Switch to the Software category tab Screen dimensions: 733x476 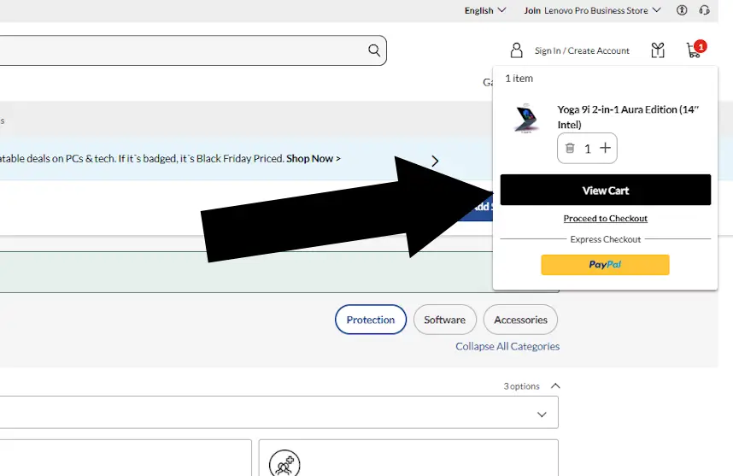[x=444, y=320]
